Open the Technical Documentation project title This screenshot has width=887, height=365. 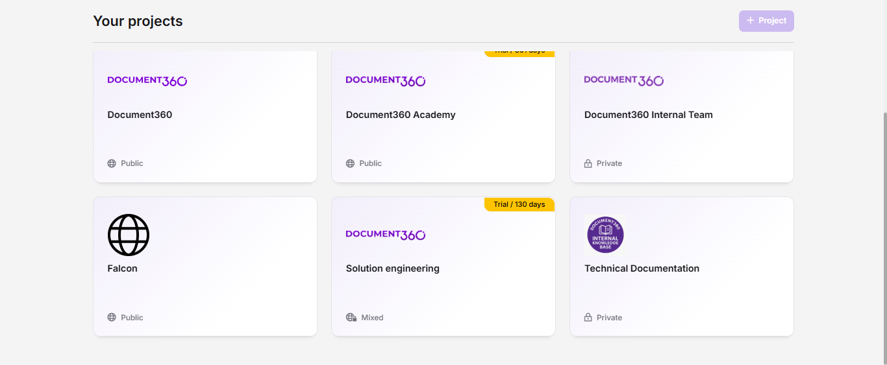click(x=642, y=268)
